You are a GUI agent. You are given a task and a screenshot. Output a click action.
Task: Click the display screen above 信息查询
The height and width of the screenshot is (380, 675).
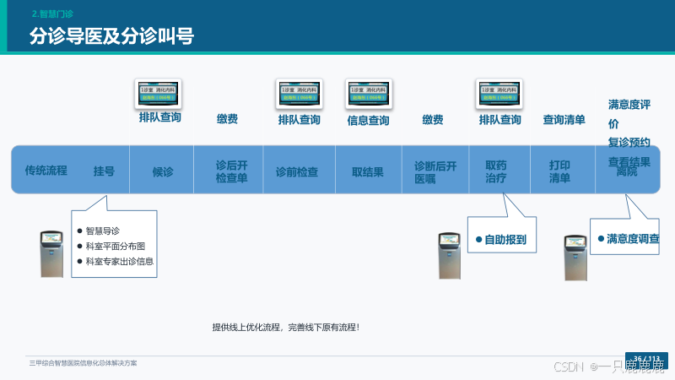click(x=369, y=94)
